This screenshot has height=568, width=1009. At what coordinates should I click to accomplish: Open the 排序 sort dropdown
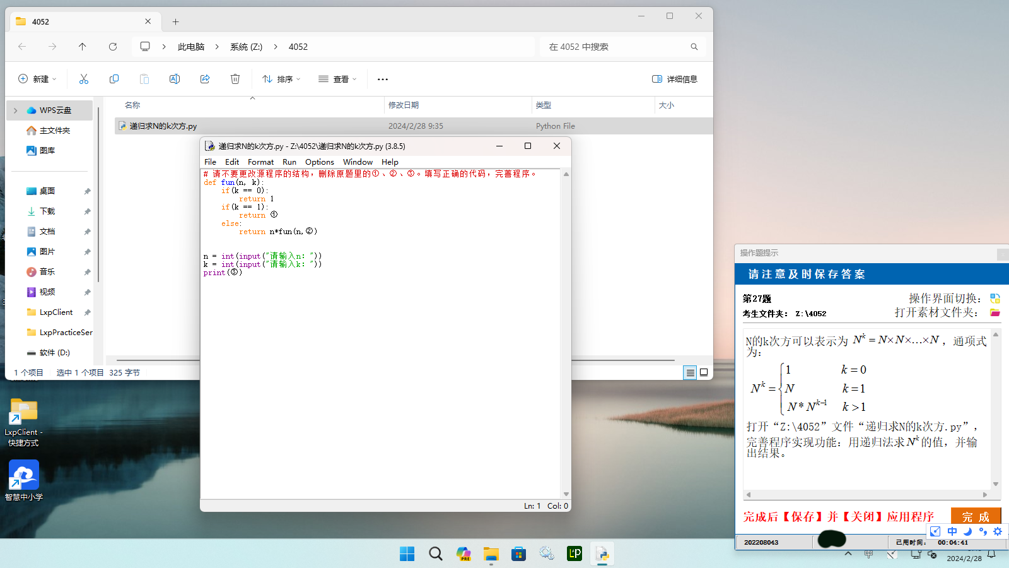click(281, 79)
